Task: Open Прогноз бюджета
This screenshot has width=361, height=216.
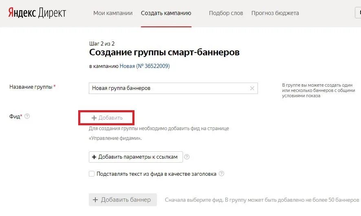Action: click(x=275, y=13)
